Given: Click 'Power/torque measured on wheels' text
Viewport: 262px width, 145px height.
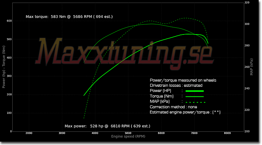Looking at the screenshot, I should [183, 80].
